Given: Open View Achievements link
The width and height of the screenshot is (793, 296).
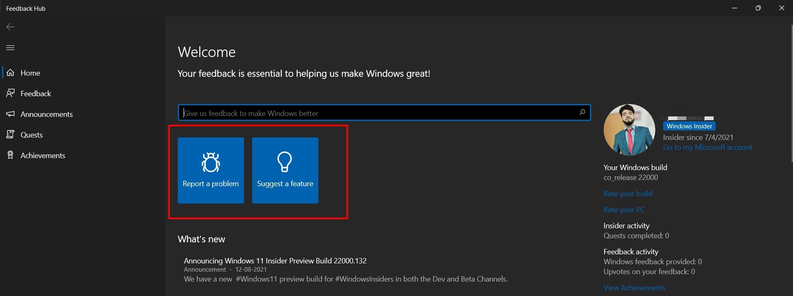Looking at the screenshot, I should pyautogui.click(x=634, y=288).
